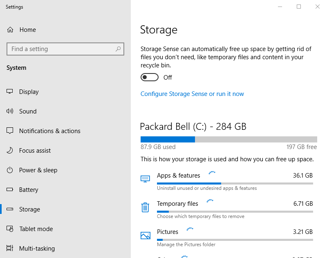The width and height of the screenshot is (327, 258).
Task: Click the Battery icon in sidebar
Action: [x=9, y=189]
